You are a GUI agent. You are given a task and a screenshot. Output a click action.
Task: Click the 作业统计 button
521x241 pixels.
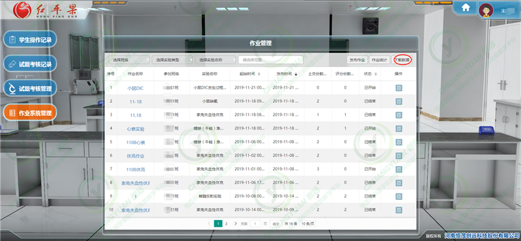(x=379, y=60)
